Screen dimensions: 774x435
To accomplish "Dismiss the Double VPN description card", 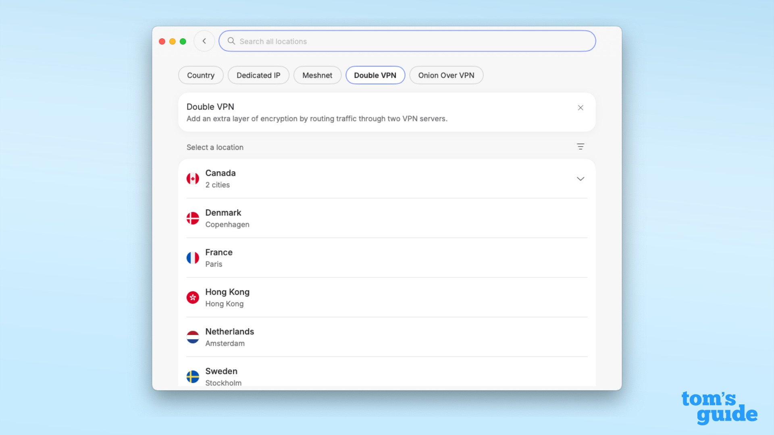I will tap(580, 108).
